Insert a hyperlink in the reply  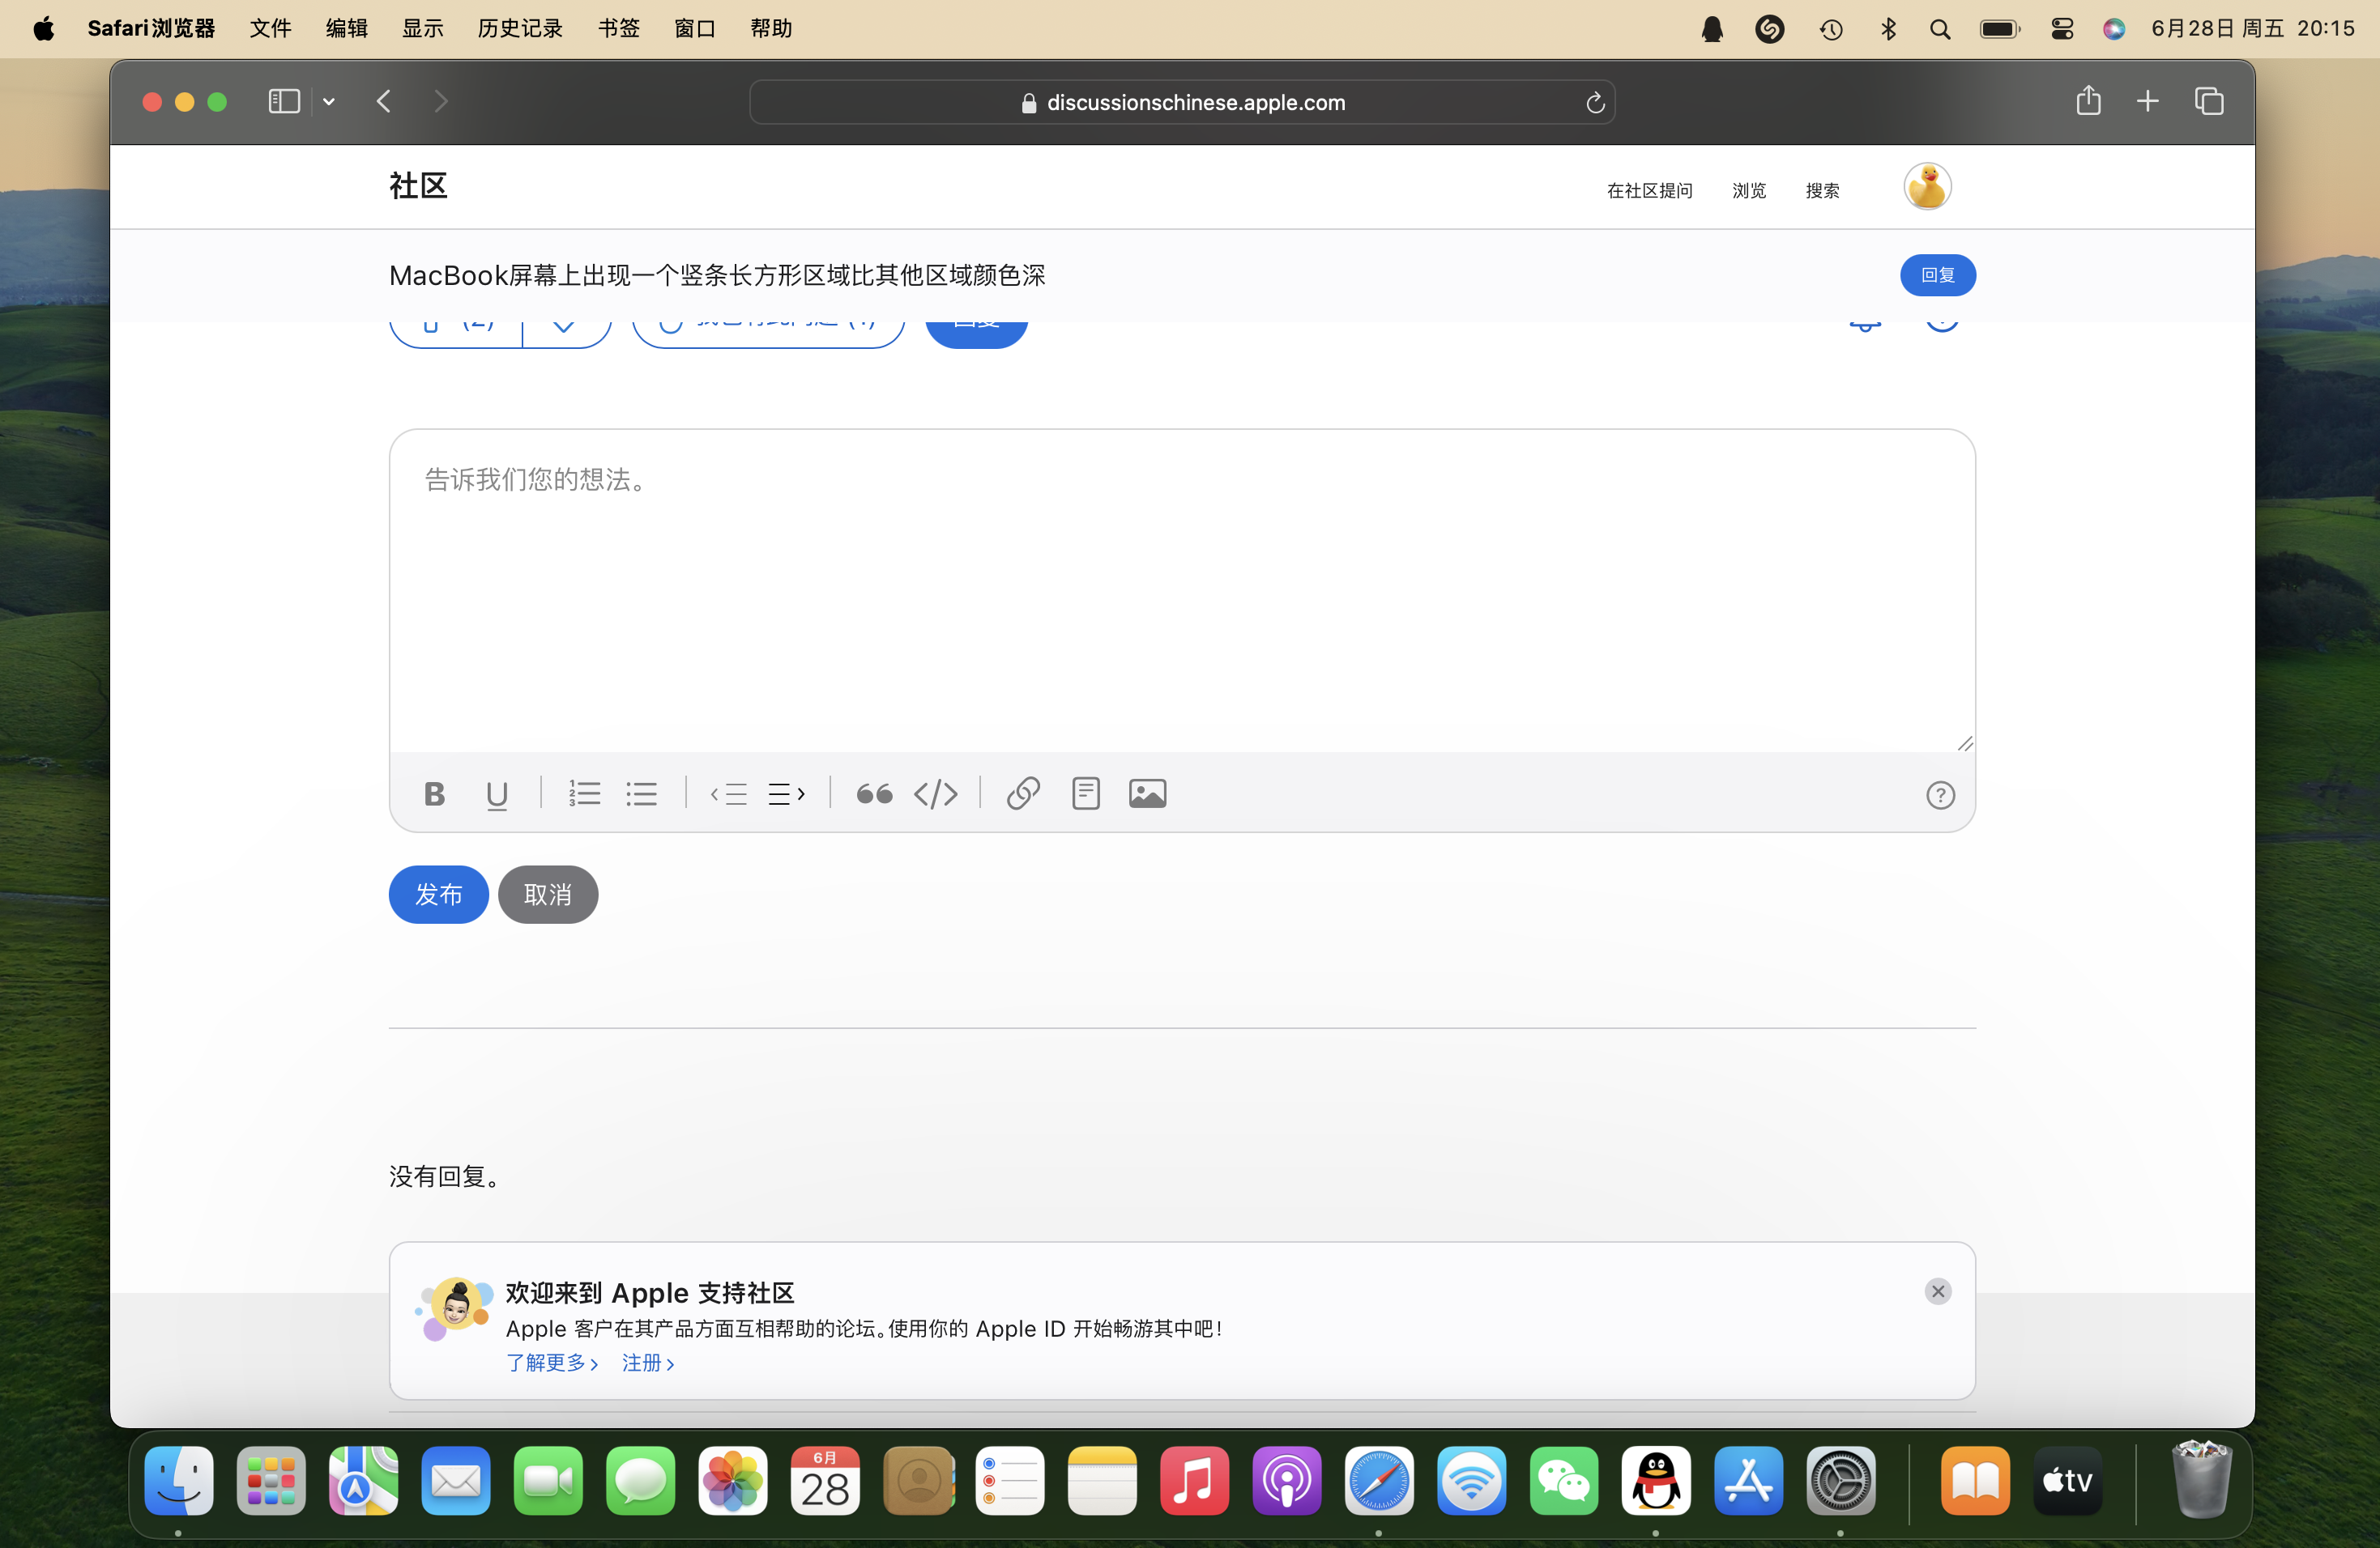[x=1023, y=794]
